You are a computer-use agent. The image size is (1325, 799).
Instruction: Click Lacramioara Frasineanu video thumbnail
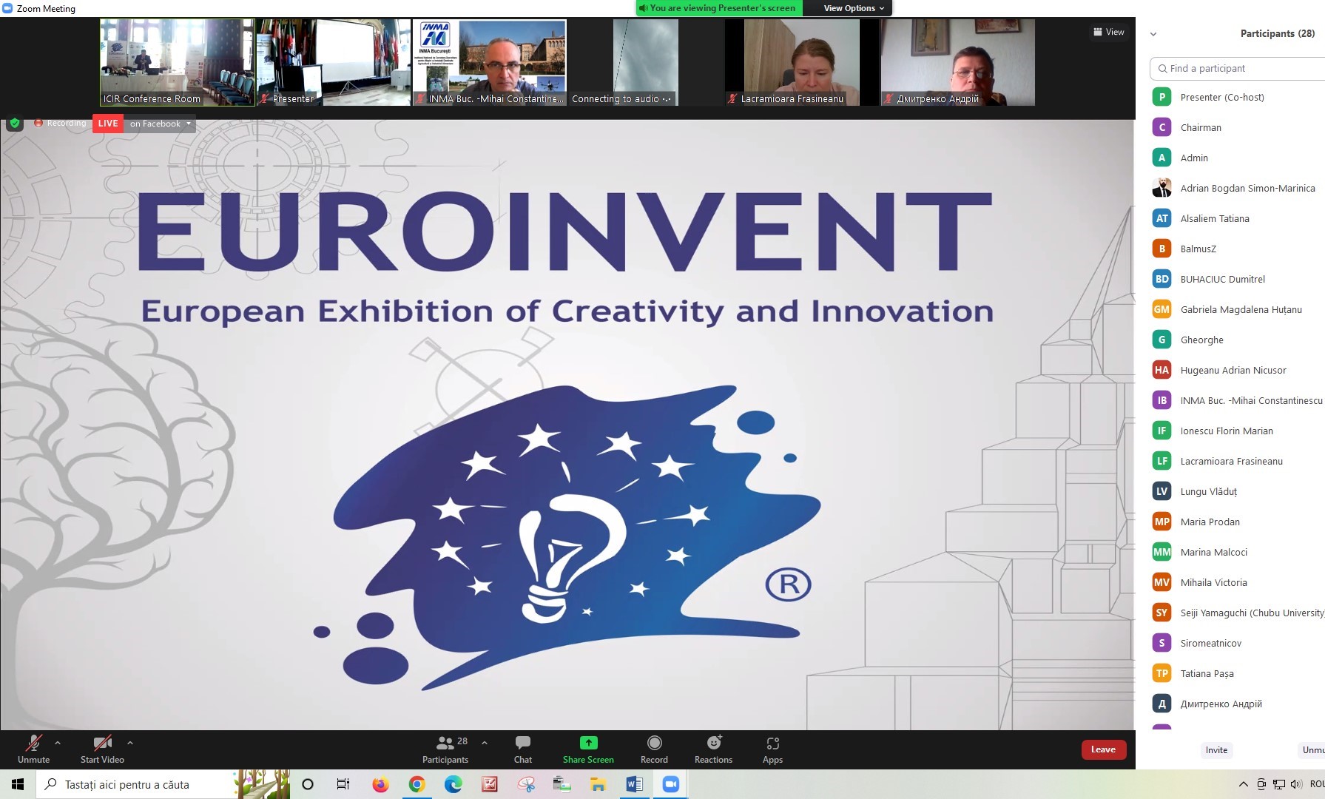801,63
